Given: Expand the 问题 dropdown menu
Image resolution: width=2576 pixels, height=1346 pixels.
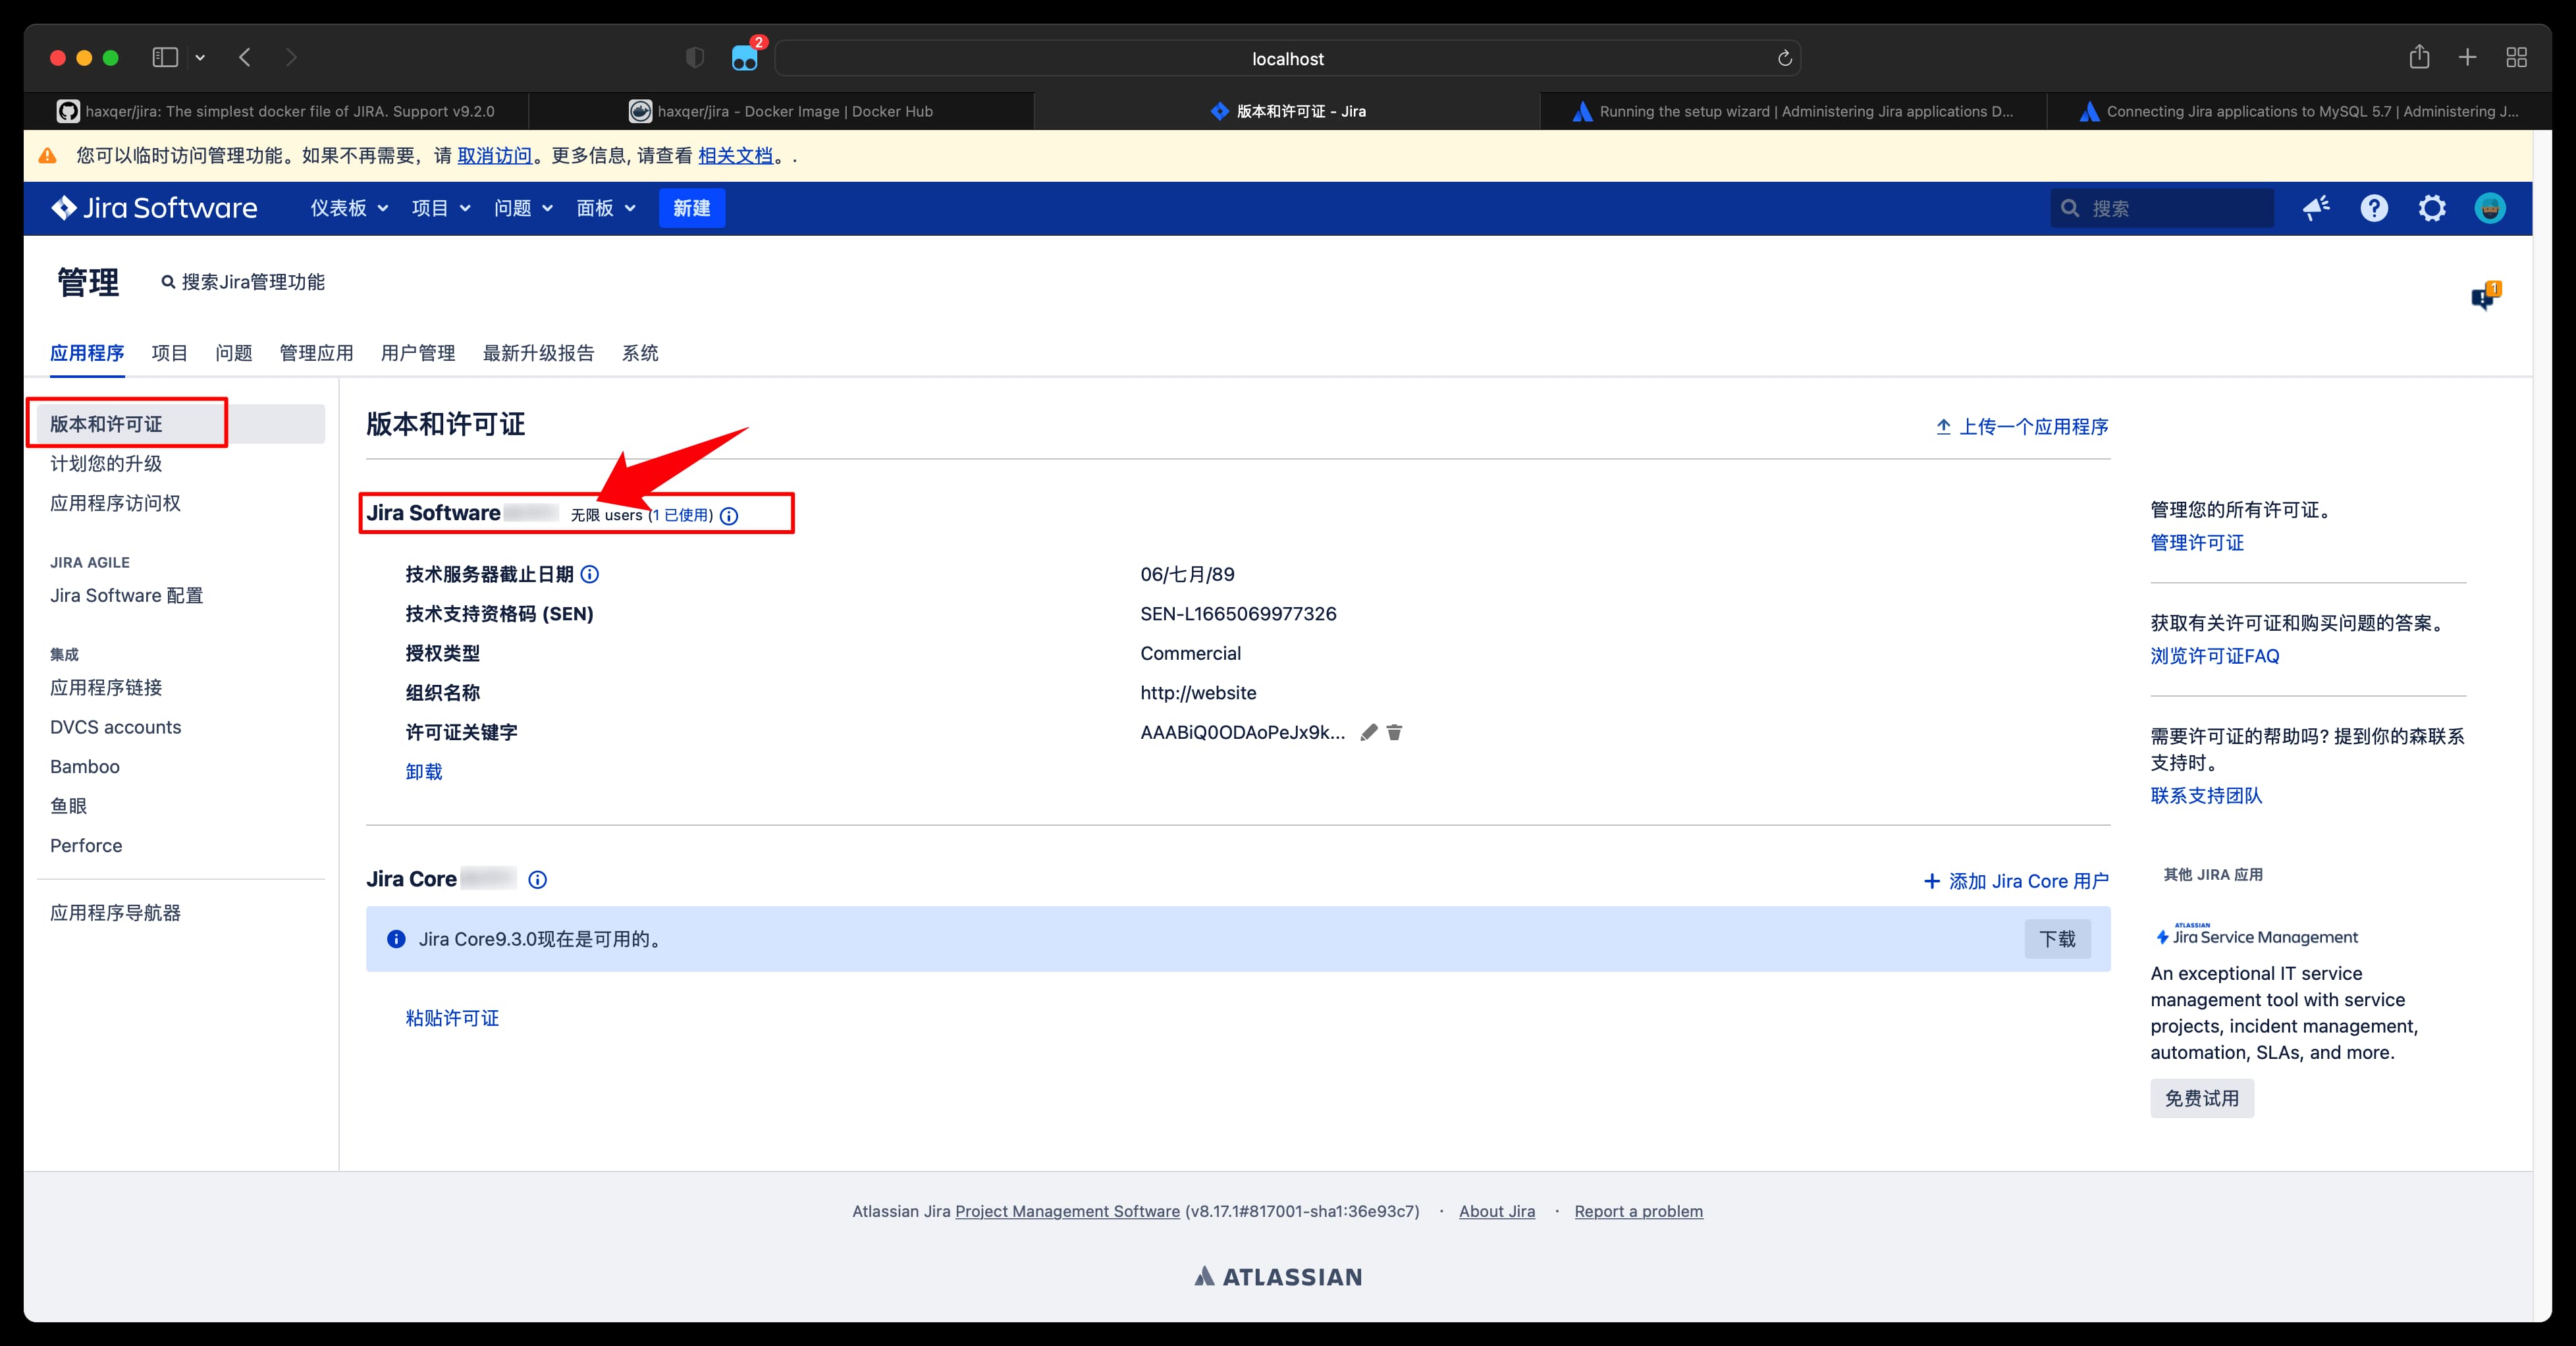Looking at the screenshot, I should coord(523,208).
